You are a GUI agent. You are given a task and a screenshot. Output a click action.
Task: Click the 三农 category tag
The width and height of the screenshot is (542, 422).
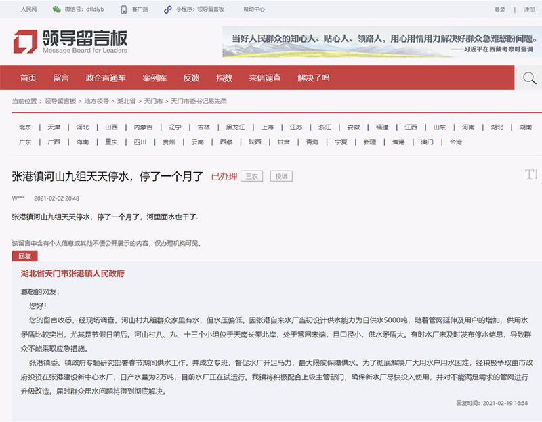(x=251, y=176)
